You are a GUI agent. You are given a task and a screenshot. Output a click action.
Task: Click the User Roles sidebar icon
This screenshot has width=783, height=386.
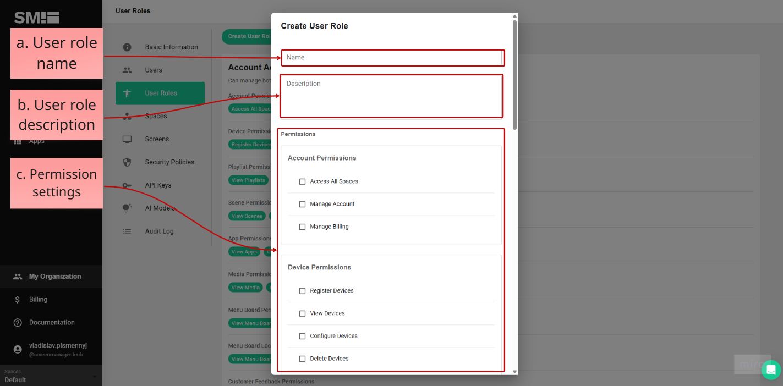pos(128,92)
